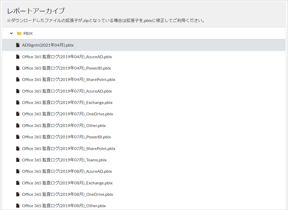Click file icon for 2019年08月 AzureAD.pbix
Viewport: 288px width, 210px height.
pyautogui.click(x=18, y=171)
